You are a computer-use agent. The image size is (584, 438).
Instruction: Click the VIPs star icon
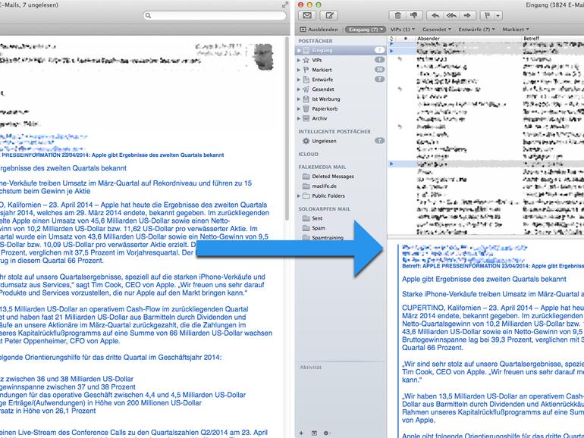pyautogui.click(x=306, y=60)
